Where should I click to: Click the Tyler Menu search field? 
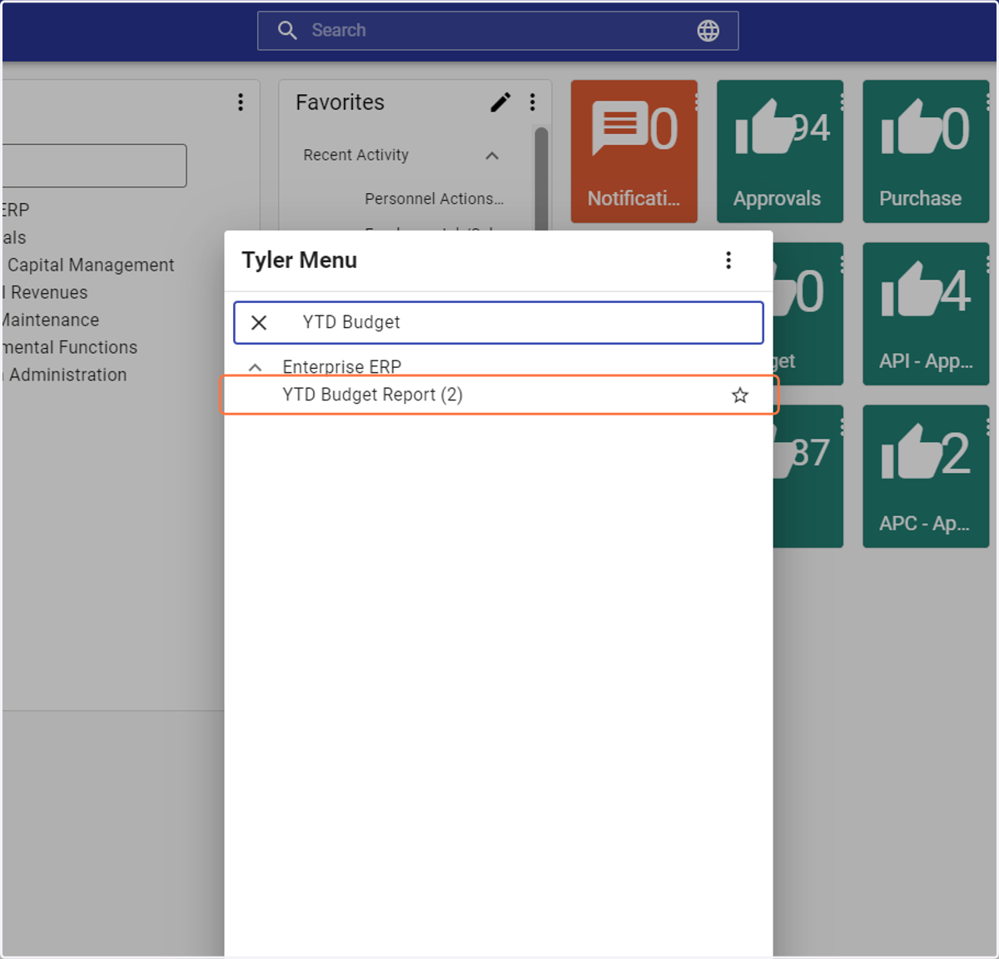(x=499, y=323)
